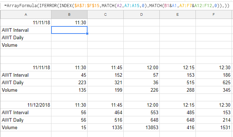The width and height of the screenshot is (233, 137).
Task: Click cell with value 36
Action: [142, 82]
